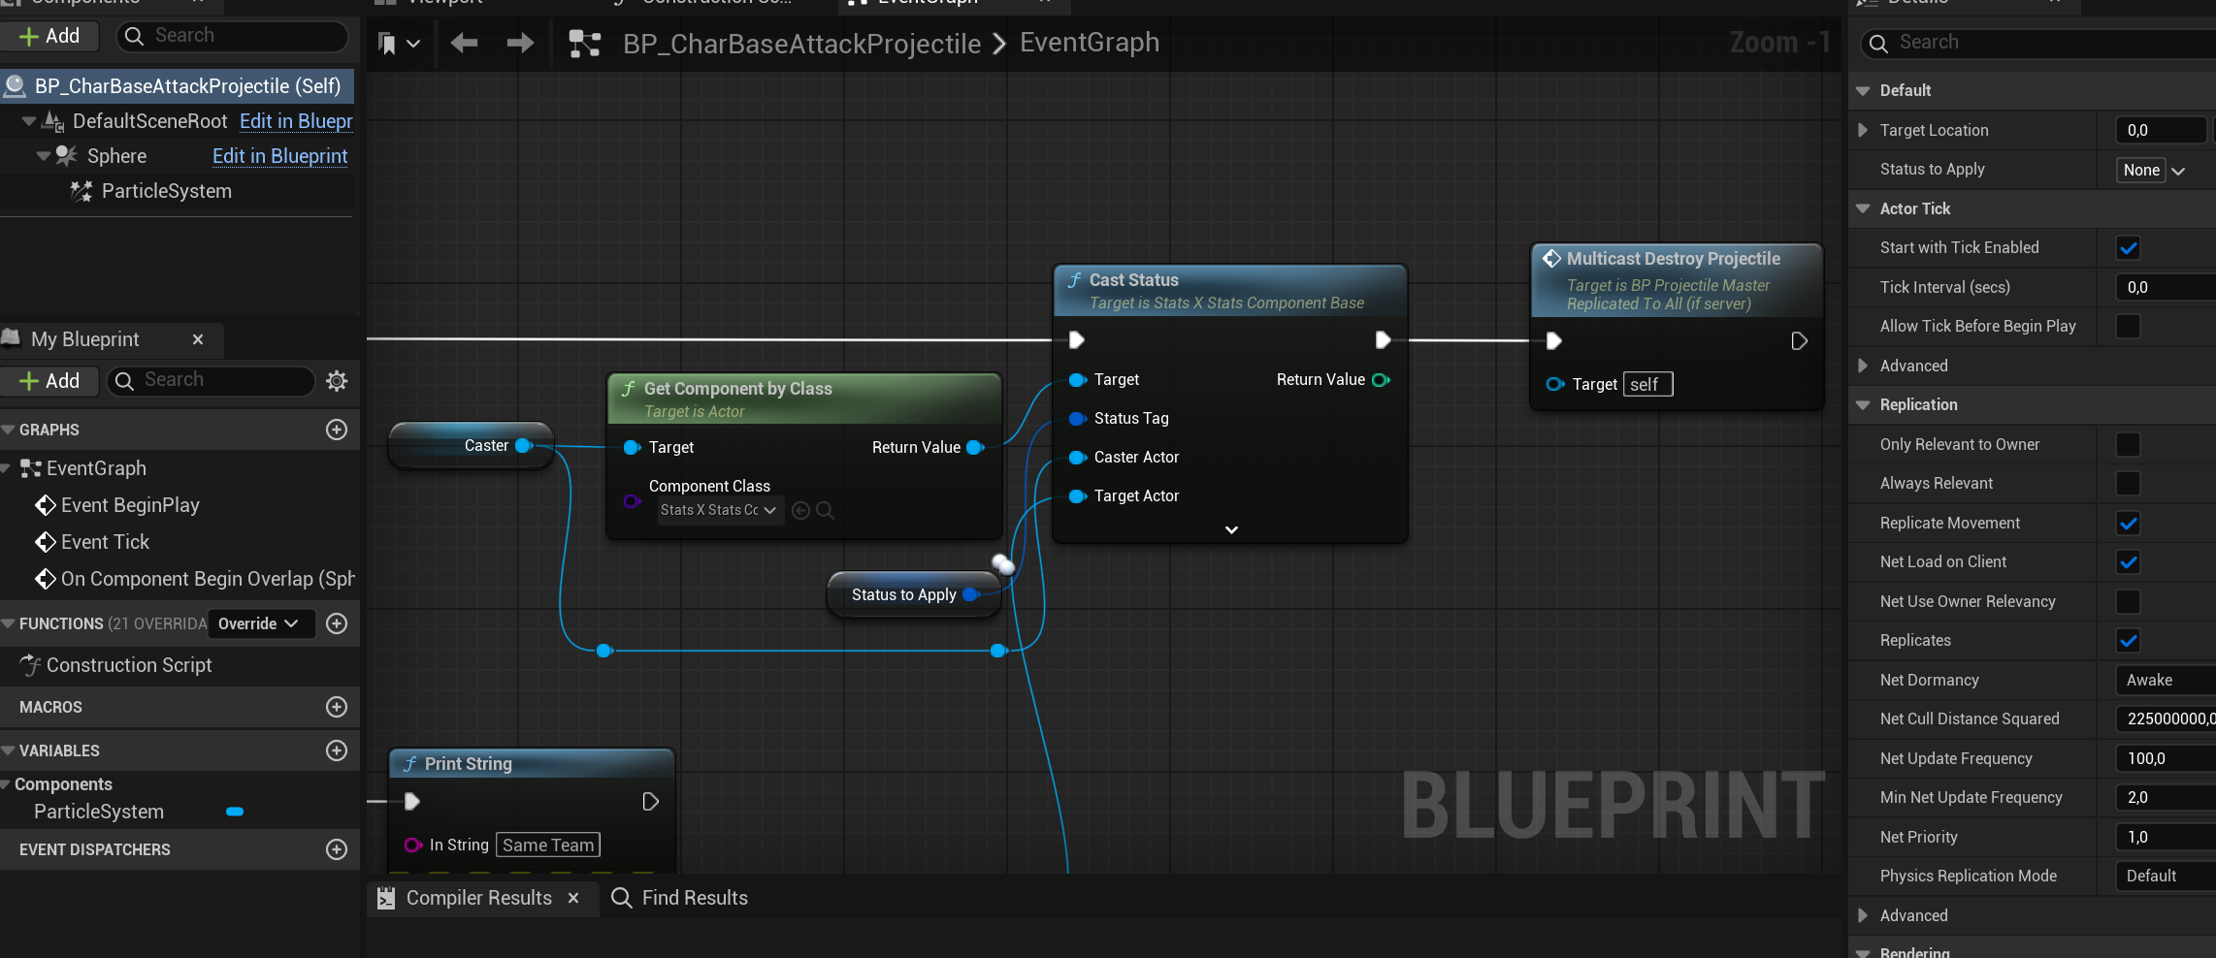Expand the Cast Status node's hidden pins
2216x958 pixels.
(1231, 530)
